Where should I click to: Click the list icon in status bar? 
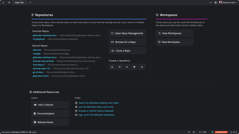189,132
